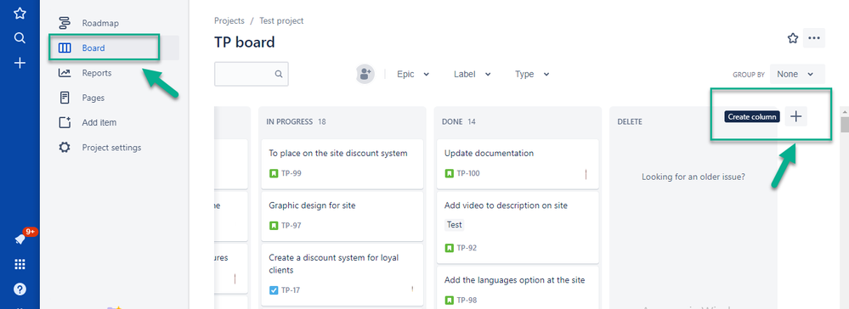The image size is (849, 309).
Task: Click the board search input field
Action: tap(252, 74)
